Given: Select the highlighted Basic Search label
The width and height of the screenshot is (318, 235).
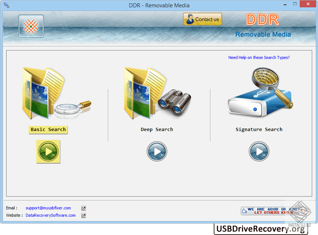Looking at the screenshot, I should coord(48,130).
